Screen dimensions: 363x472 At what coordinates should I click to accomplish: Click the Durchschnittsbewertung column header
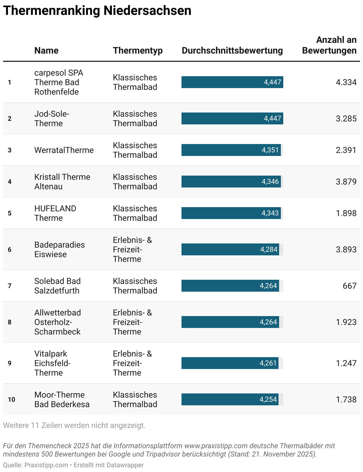click(x=232, y=51)
